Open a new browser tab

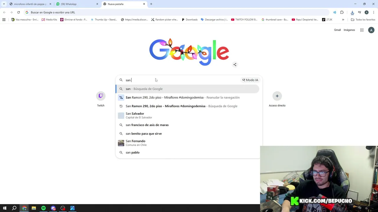tap(151, 4)
